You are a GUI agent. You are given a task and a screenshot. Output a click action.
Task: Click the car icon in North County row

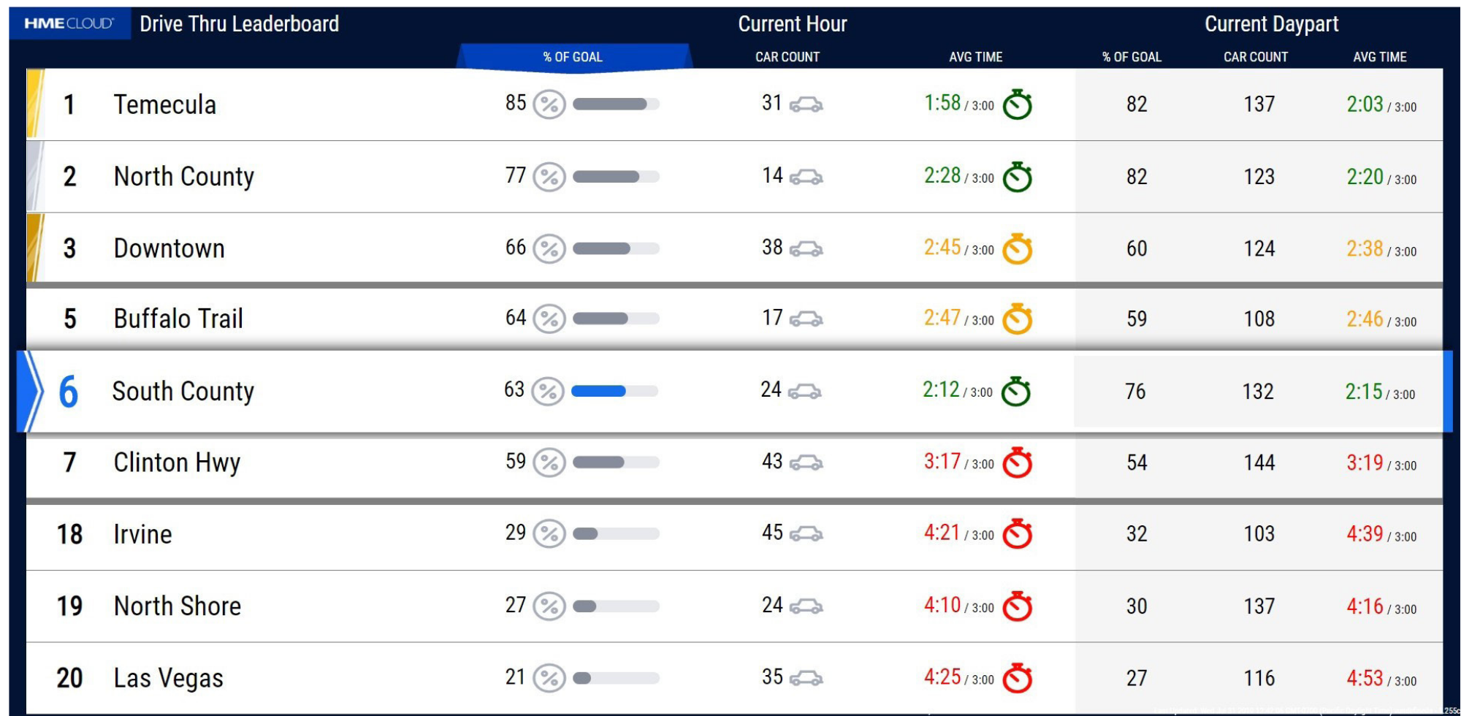click(x=806, y=177)
